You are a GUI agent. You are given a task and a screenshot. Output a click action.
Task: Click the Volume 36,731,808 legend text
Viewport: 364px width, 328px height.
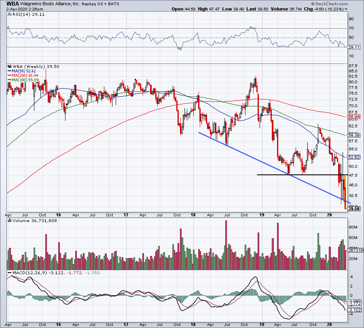point(35,220)
